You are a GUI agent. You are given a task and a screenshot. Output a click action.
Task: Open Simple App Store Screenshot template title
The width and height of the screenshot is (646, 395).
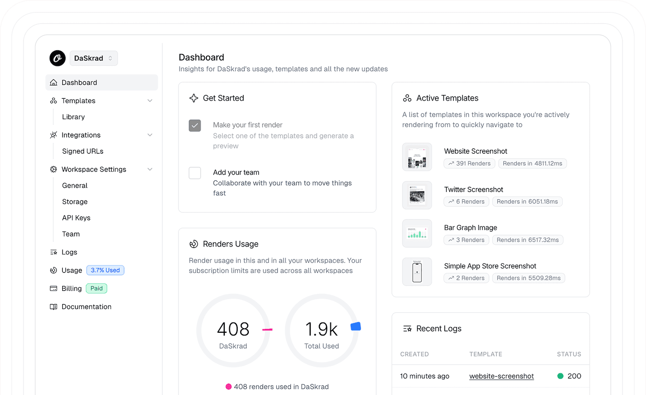(490, 266)
